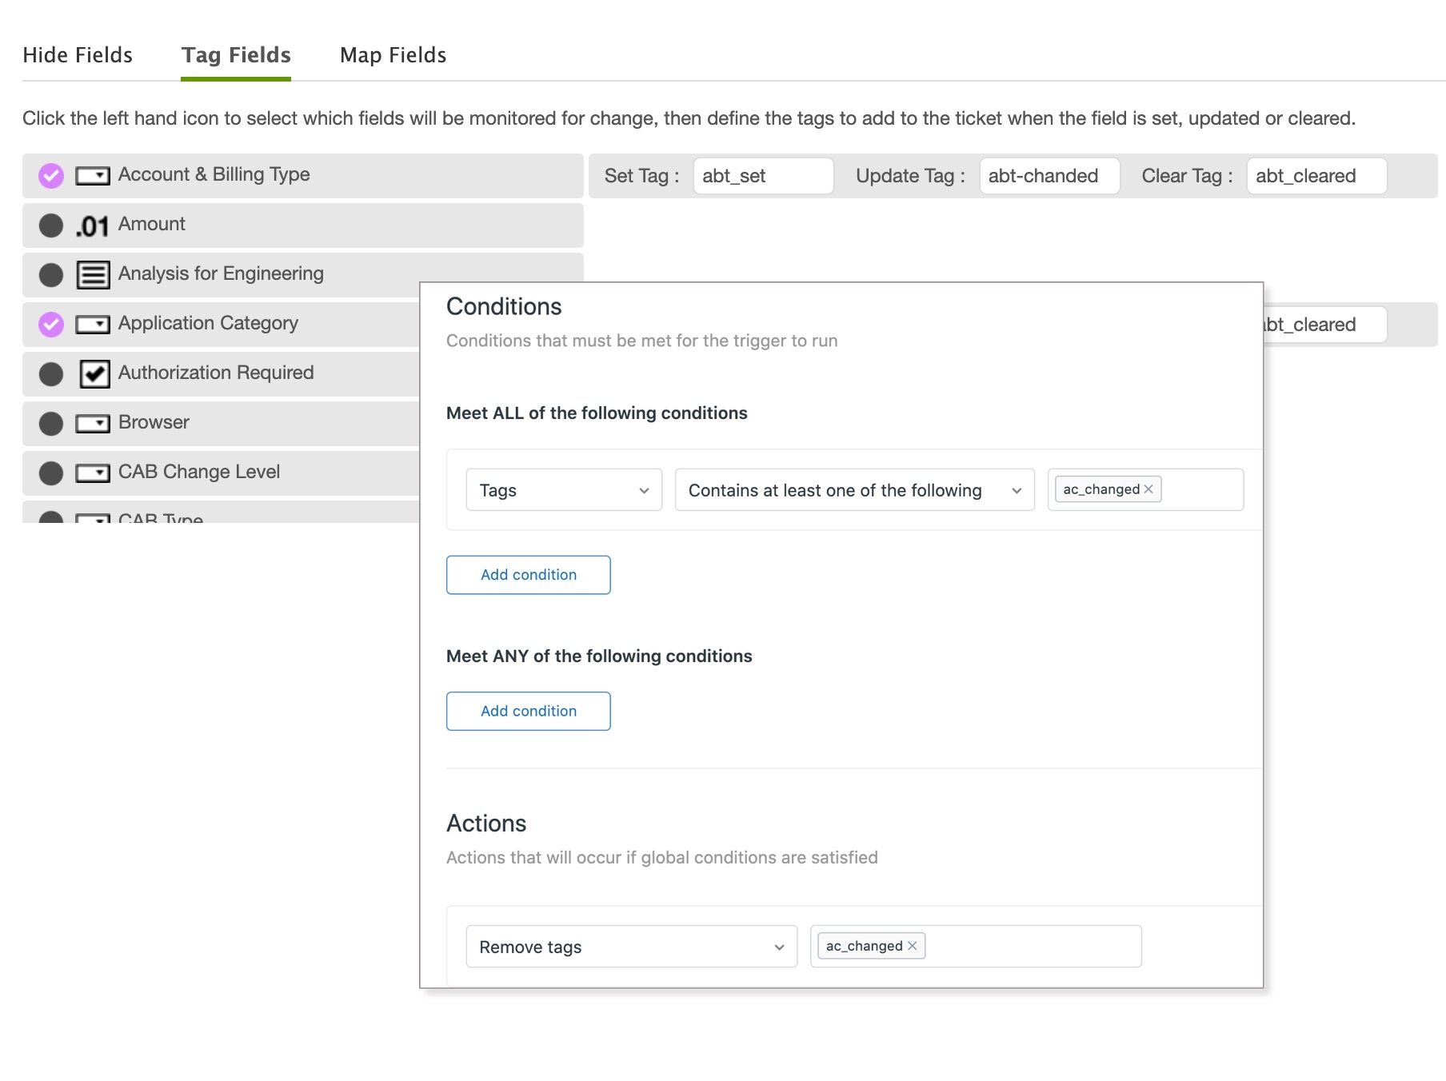This screenshot has height=1081, width=1446.
Task: Click 'Meet ANY of the following conditions' text
Action: pyautogui.click(x=599, y=656)
